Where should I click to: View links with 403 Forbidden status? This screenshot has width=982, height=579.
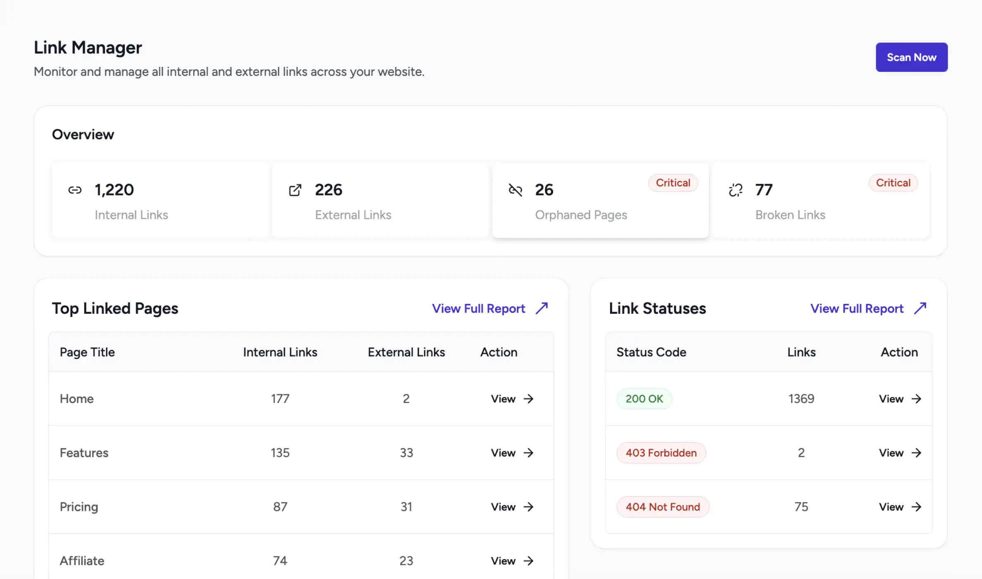[x=900, y=453]
